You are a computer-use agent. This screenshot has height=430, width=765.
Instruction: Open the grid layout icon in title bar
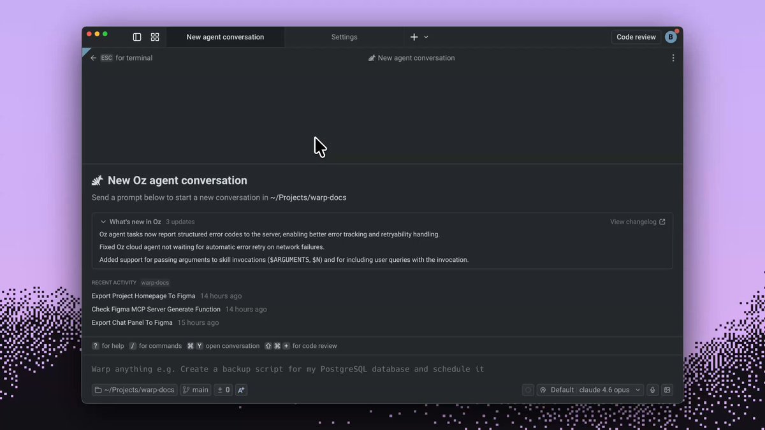155,37
